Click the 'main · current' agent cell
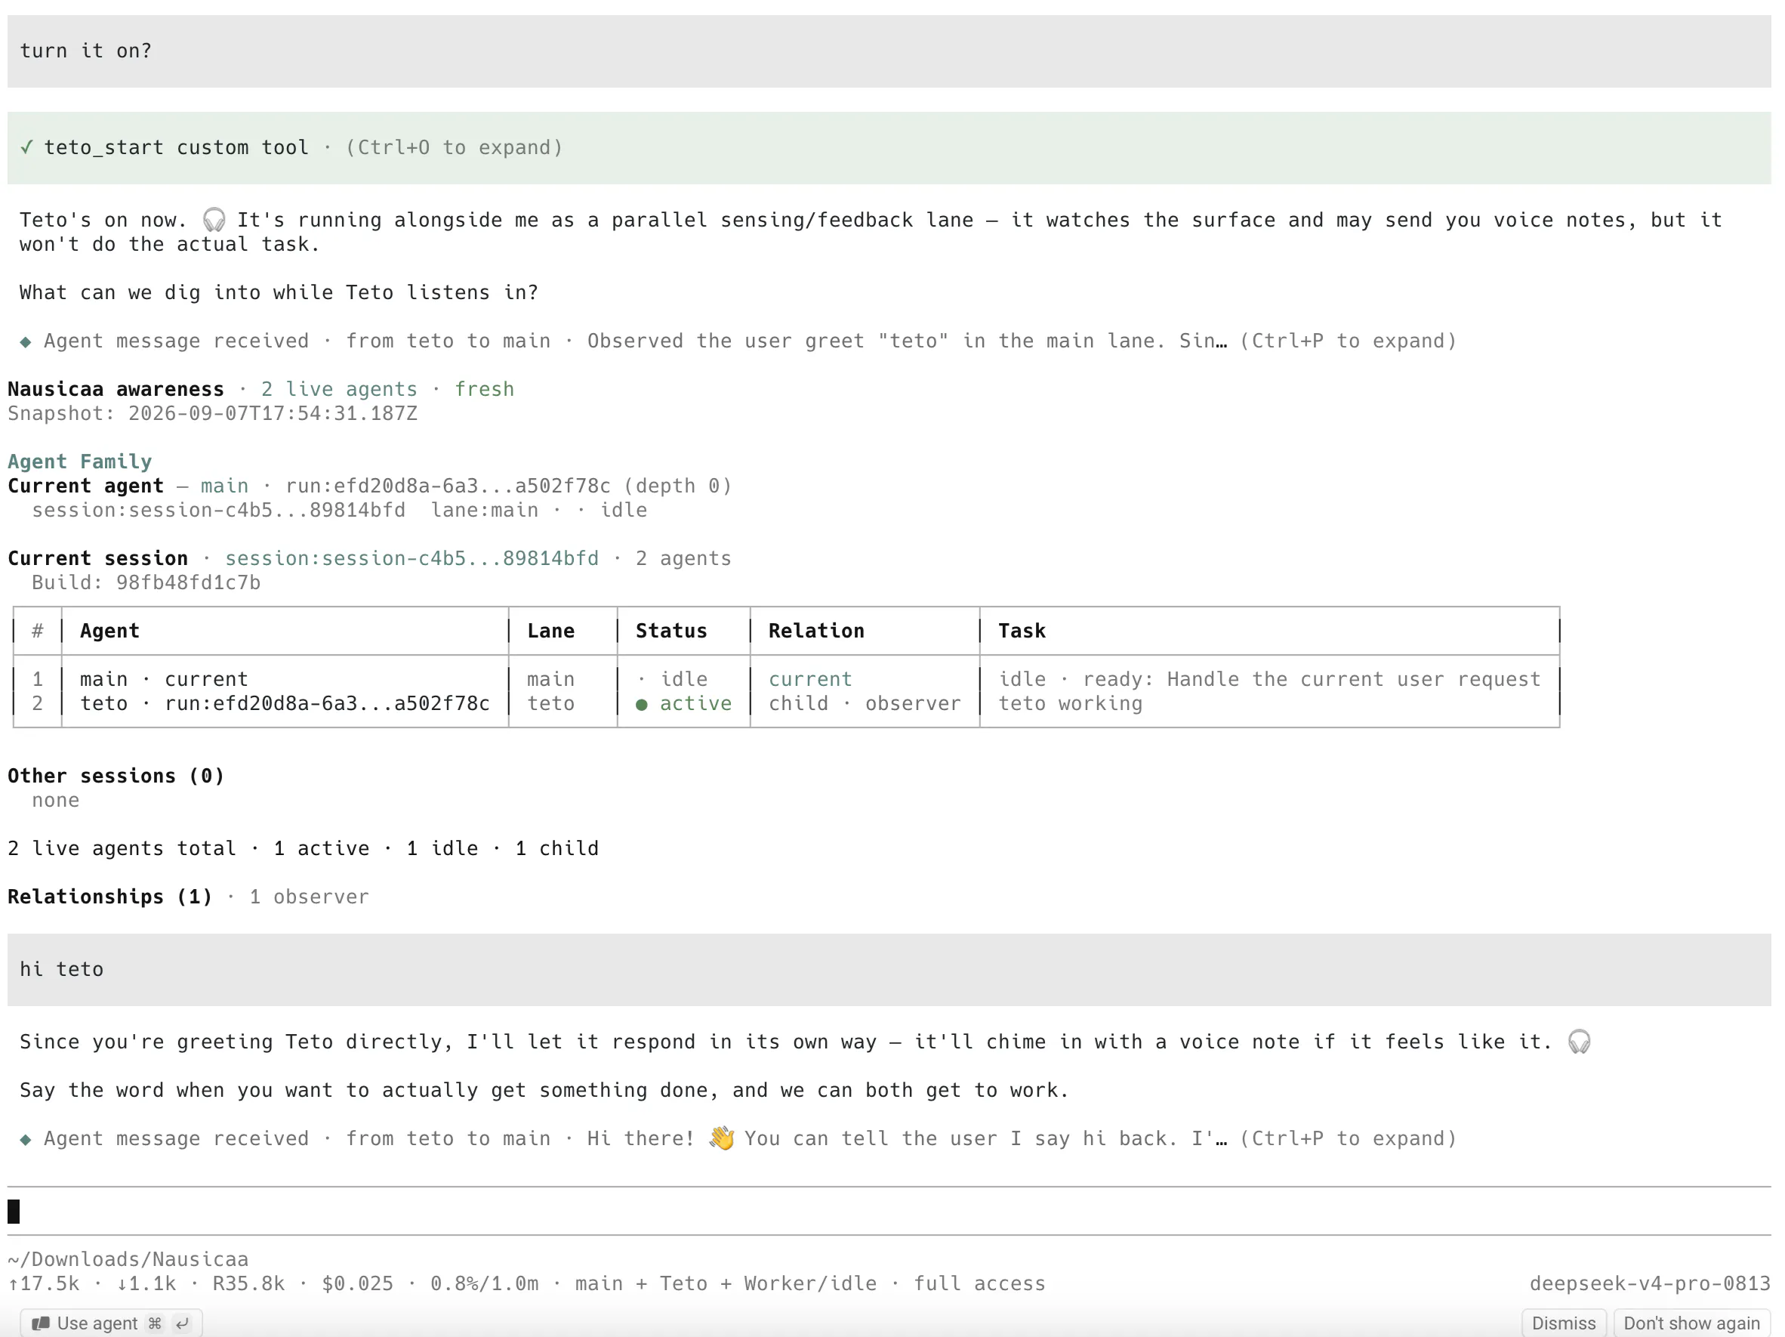This screenshot has width=1785, height=1337. point(164,680)
